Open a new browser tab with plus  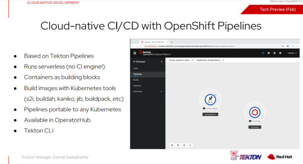click(x=172, y=42)
